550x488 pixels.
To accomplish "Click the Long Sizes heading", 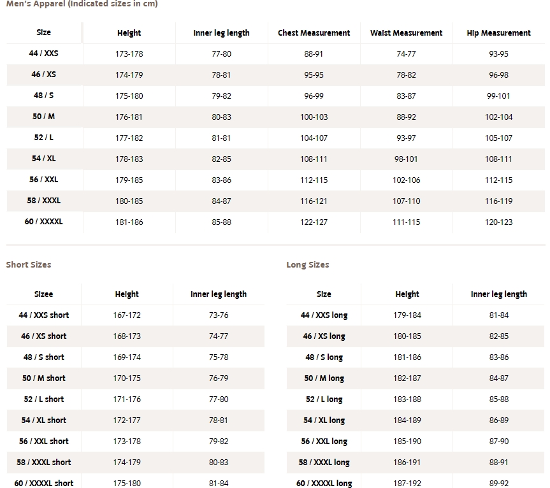I will pos(308,264).
